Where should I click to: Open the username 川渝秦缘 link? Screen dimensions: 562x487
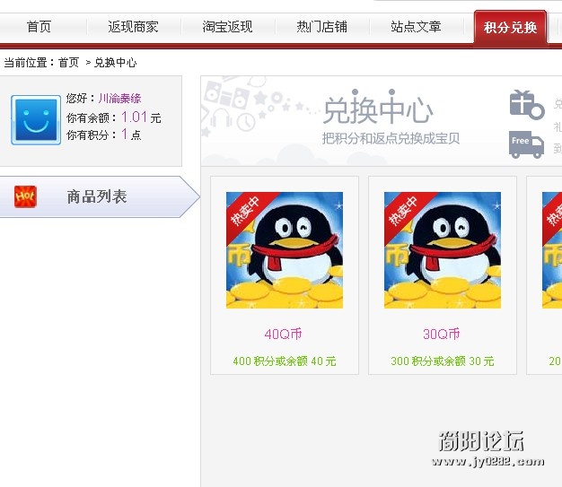pyautogui.click(x=119, y=98)
